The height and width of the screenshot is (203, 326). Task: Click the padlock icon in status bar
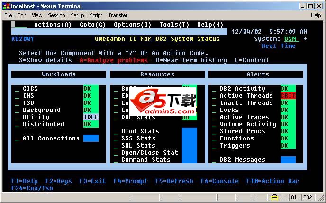(x=274, y=197)
